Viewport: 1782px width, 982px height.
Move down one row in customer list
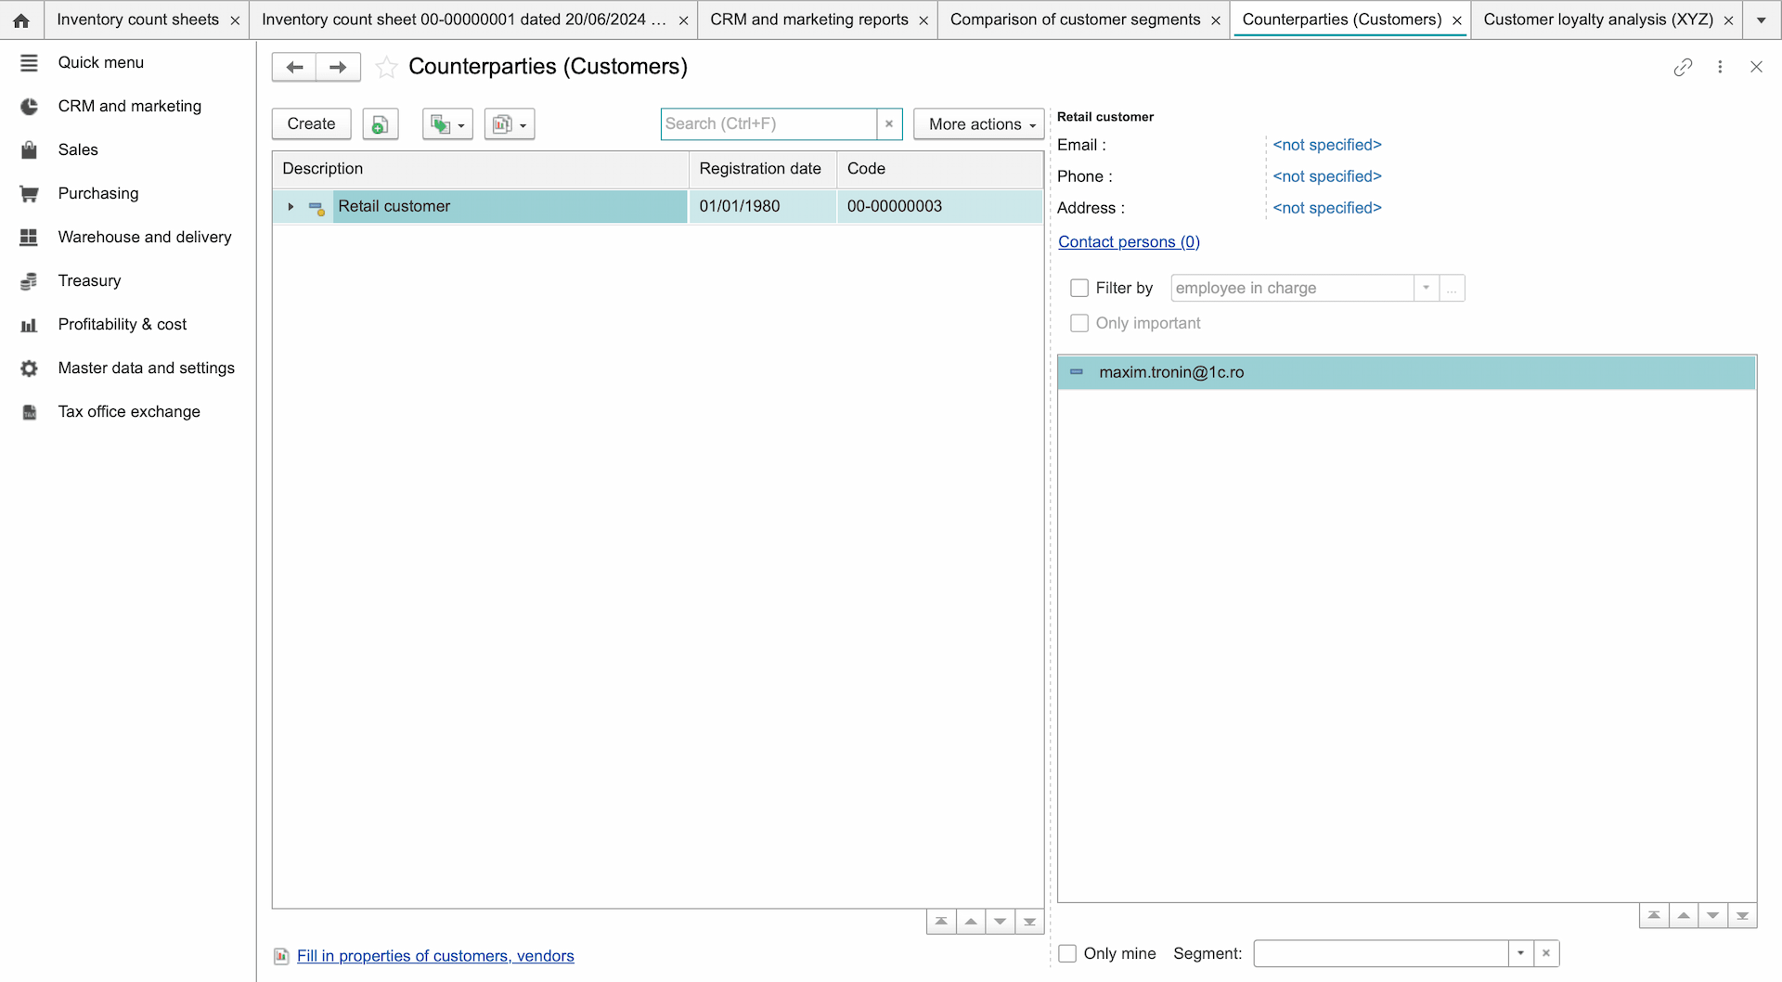(x=1000, y=922)
